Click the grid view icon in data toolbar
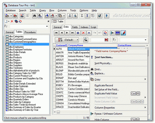The width and height of the screenshot is (155, 123). click(118, 33)
